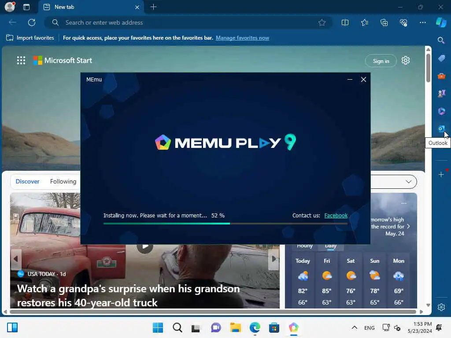Viewport: 451px width, 338px height.
Task: Open Windows taskbar search
Action: coord(177,327)
